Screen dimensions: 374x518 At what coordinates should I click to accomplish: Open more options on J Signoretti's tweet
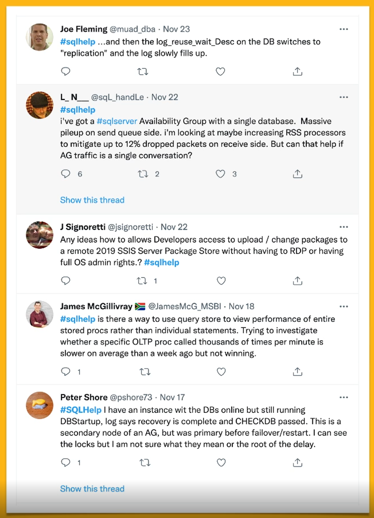coord(344,227)
